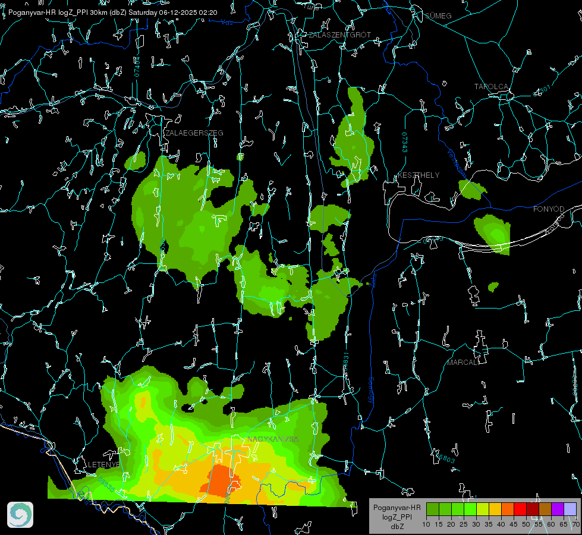
Task: Click the orange storm core south of Nagykanizsa
Action: pyautogui.click(x=221, y=480)
